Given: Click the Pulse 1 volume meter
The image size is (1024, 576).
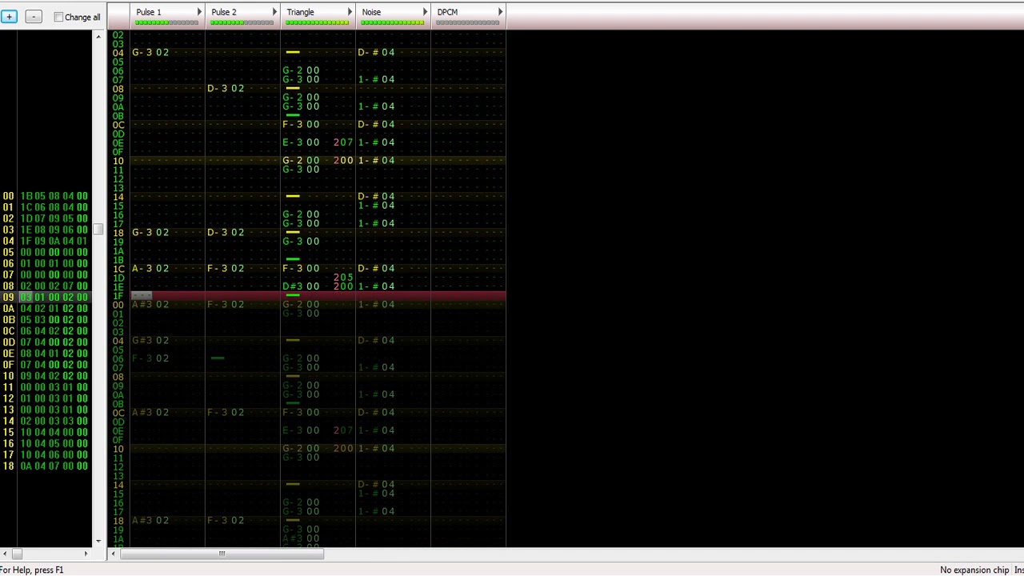Looking at the screenshot, I should [166, 22].
